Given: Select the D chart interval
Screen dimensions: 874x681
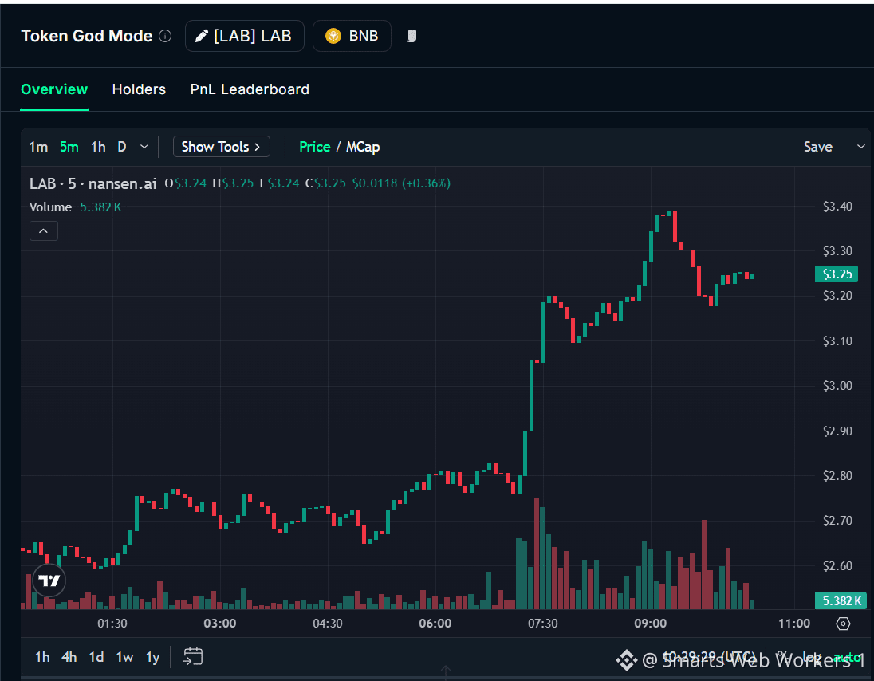Looking at the screenshot, I should [x=121, y=147].
